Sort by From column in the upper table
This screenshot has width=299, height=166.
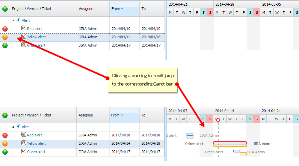115,9
